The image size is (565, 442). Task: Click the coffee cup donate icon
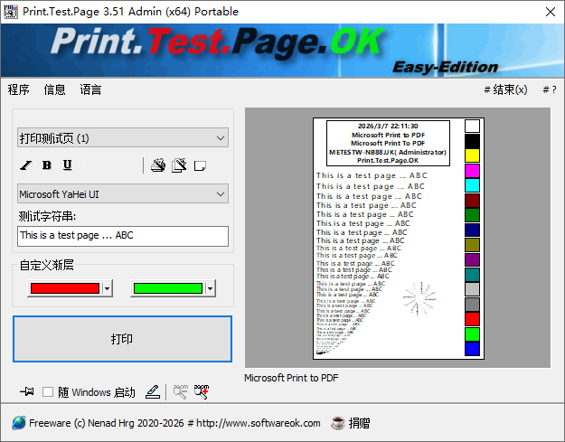(x=338, y=423)
